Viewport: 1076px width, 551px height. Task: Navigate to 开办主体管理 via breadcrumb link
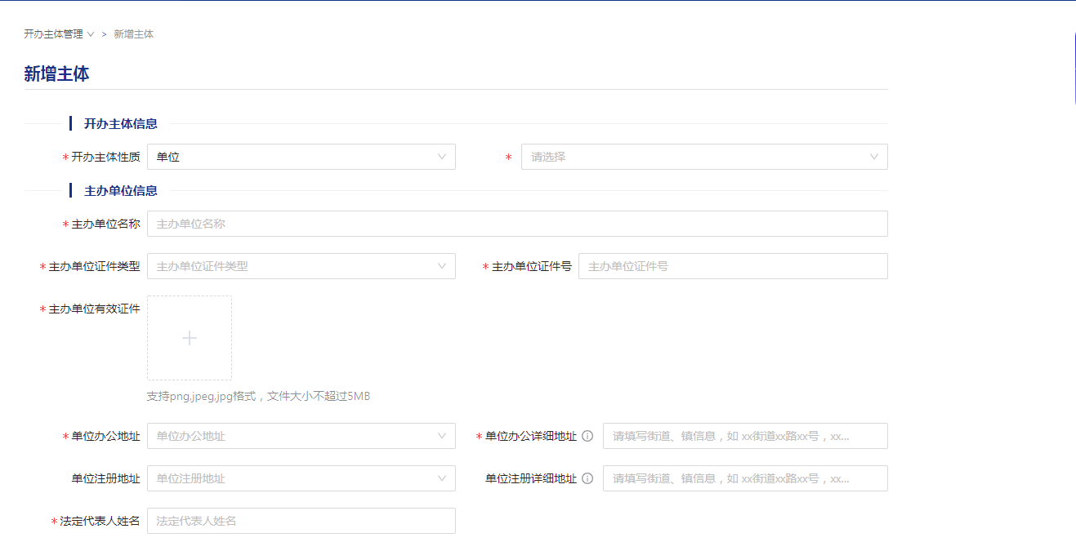click(52, 34)
